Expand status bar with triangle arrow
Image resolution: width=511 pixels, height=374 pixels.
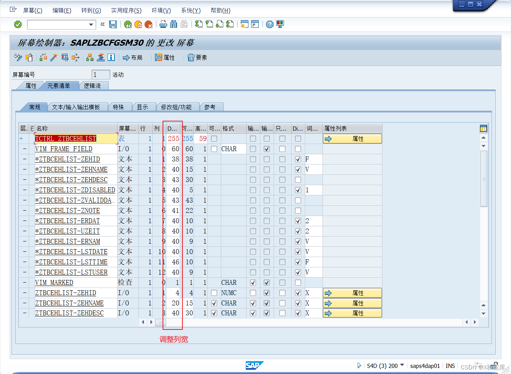click(x=359, y=366)
